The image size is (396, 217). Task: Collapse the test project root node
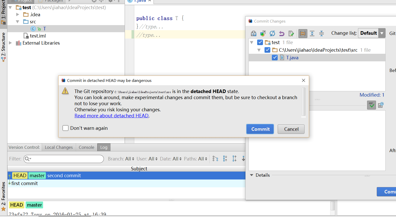point(10,8)
